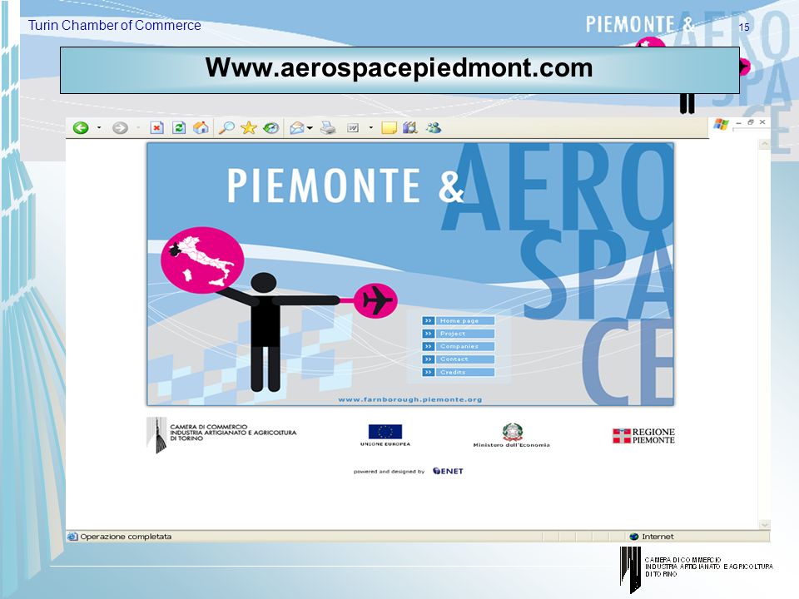Click the Mail envelope icon
Viewport: 799px width, 599px height.
tap(297, 128)
